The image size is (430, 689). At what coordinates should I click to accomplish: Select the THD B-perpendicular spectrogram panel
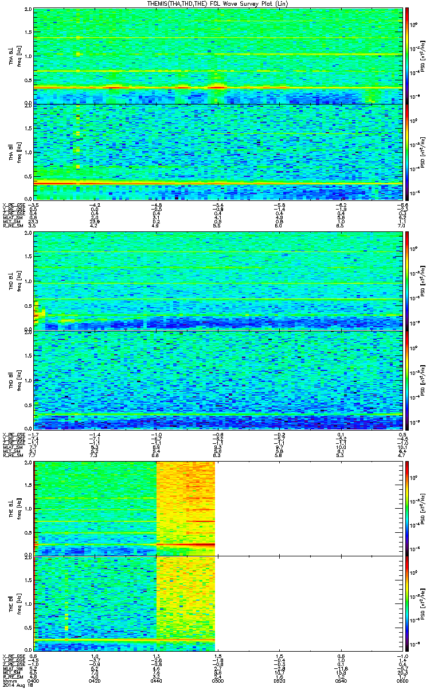click(217, 280)
